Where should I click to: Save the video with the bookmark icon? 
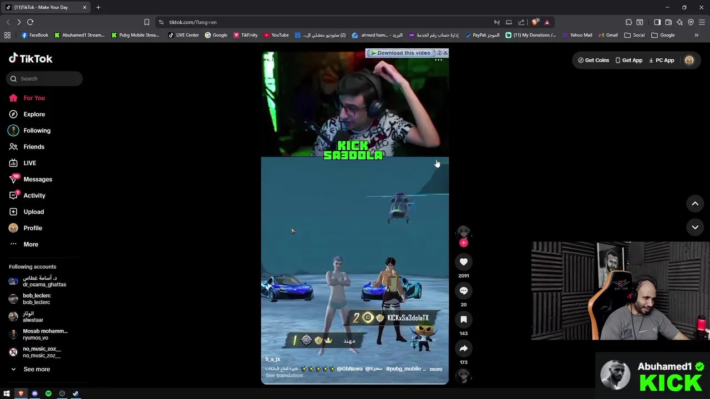click(464, 319)
